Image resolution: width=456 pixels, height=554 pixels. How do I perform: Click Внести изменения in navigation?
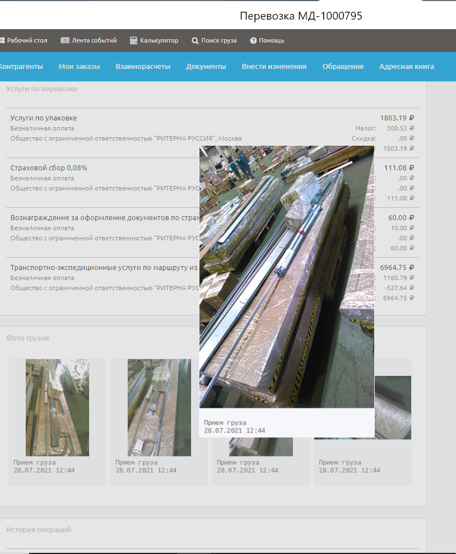[x=274, y=66]
